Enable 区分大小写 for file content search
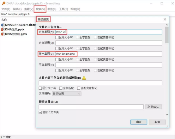 tap(40, 88)
